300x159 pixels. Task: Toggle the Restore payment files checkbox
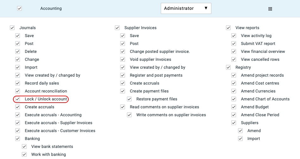point(129,99)
